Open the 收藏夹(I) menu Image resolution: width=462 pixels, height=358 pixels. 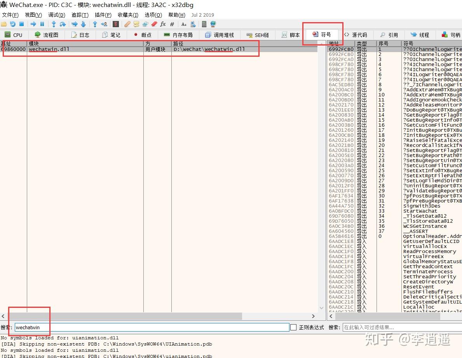click(x=128, y=15)
